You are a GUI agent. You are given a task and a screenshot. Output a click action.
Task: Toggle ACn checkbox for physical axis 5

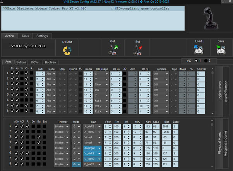(x=16, y=147)
